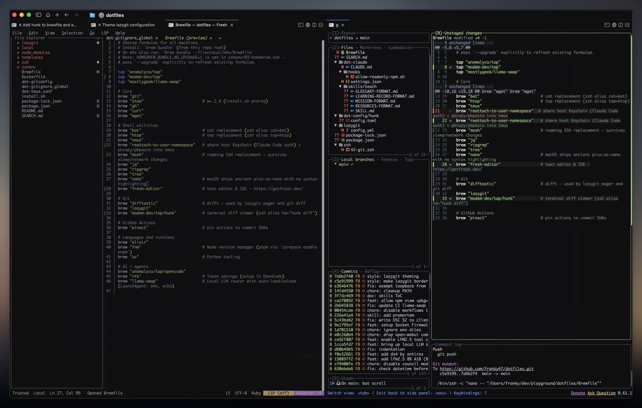
Task: Collapse the dot-config/hunk folder in lazygit
Action: click(x=336, y=116)
